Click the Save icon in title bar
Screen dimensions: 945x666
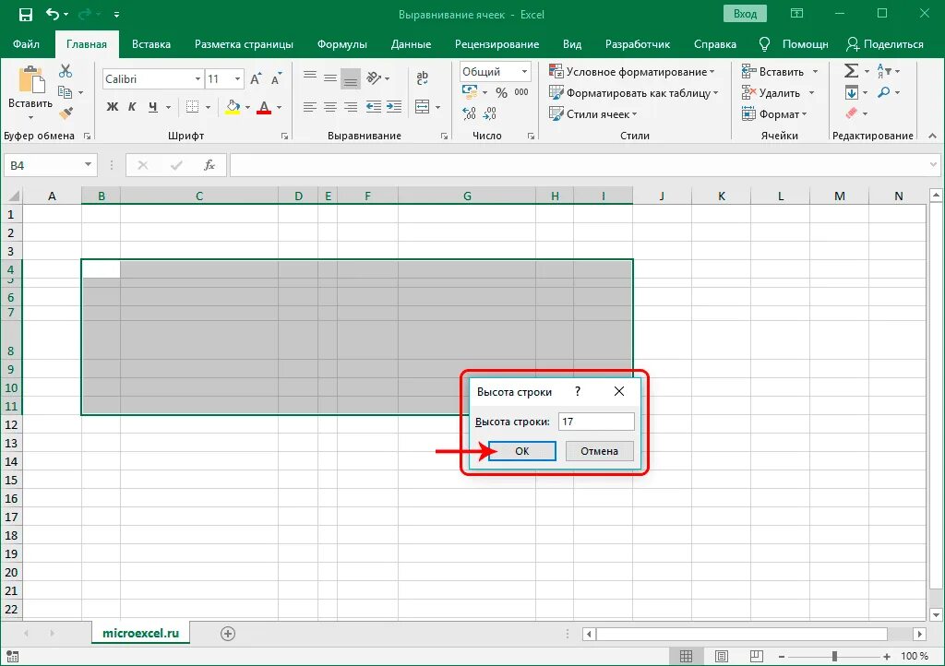pyautogui.click(x=25, y=15)
